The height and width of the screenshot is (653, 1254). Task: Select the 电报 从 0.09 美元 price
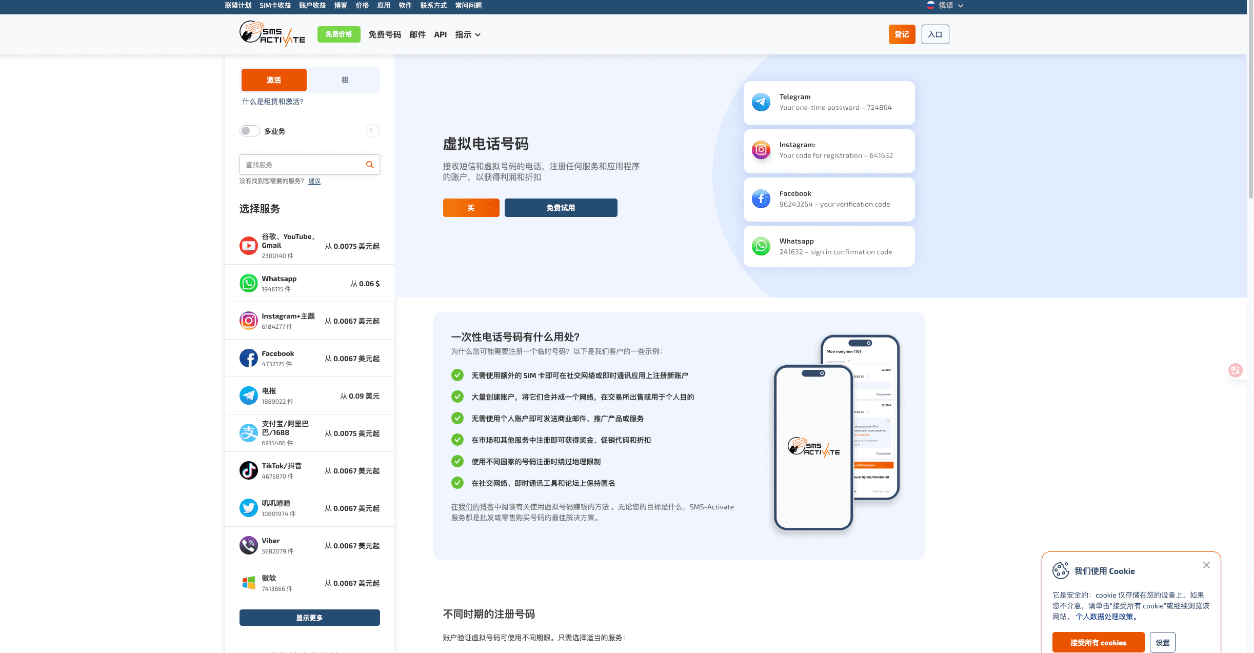click(360, 396)
